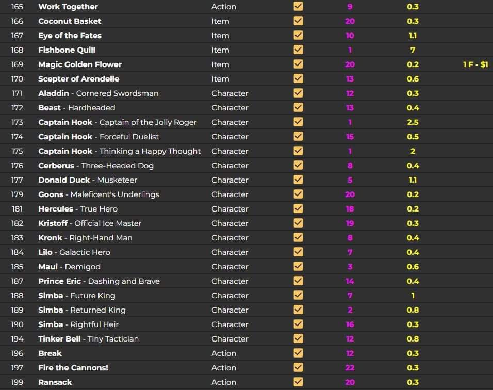This screenshot has height=390, width=493.
Task: Untick the Magic Golden Flower checkbox
Action: pos(298,64)
